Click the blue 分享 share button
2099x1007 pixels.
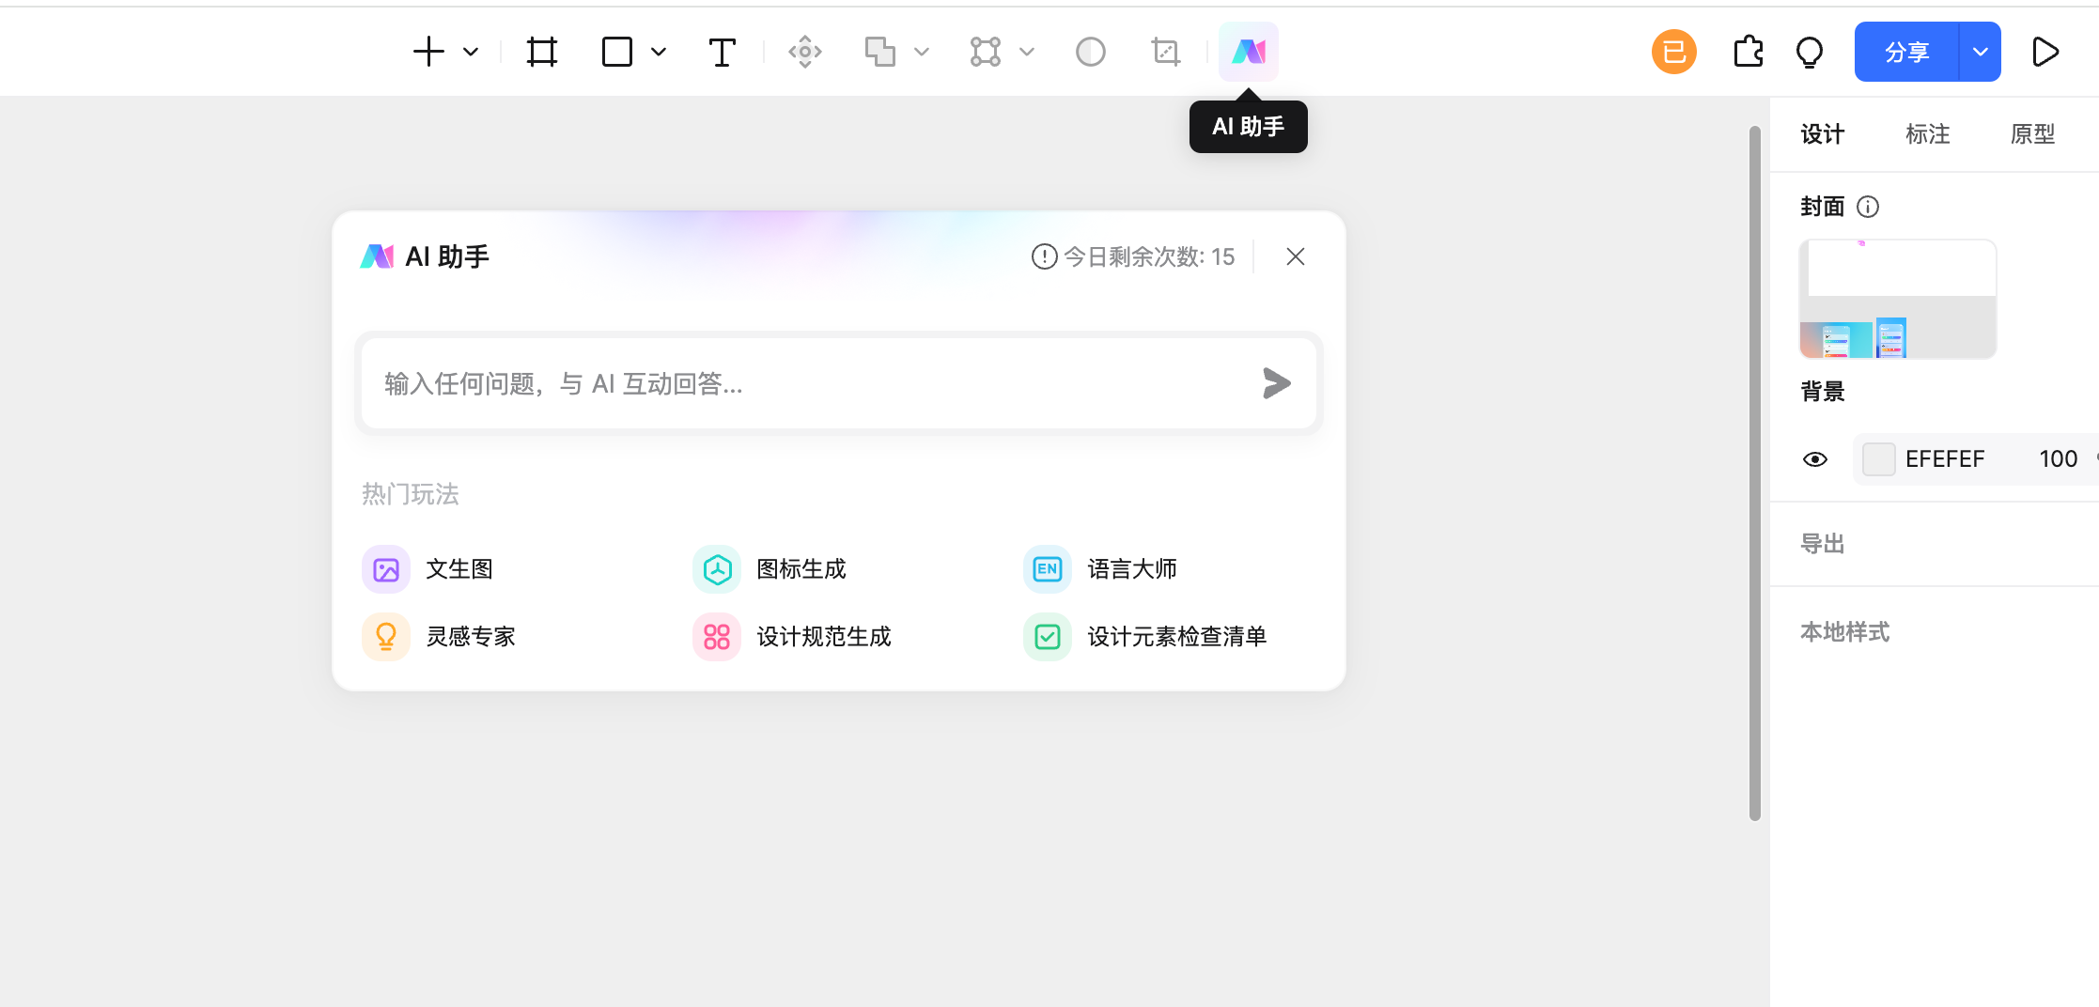pyautogui.click(x=1907, y=52)
